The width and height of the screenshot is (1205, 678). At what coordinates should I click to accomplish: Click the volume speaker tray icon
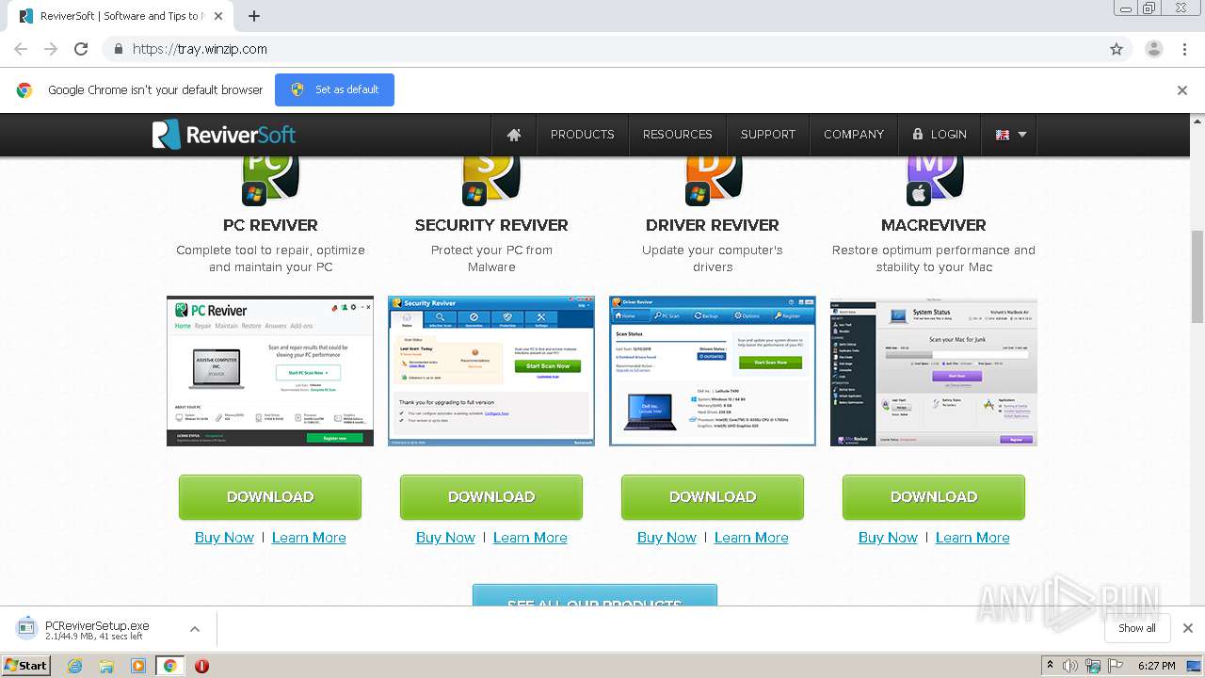pyautogui.click(x=1070, y=666)
